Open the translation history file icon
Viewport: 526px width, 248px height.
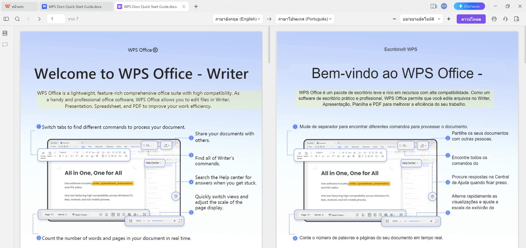516,19
